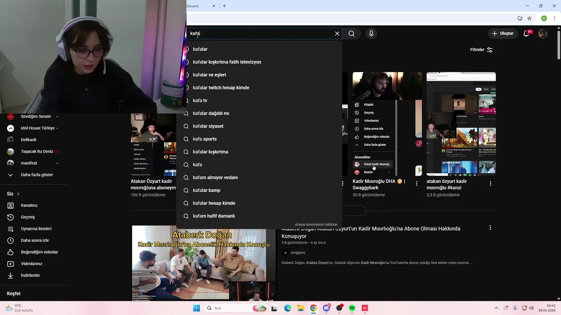Bookmark the page with the star icon
This screenshot has width=561, height=315.
(x=529, y=18)
